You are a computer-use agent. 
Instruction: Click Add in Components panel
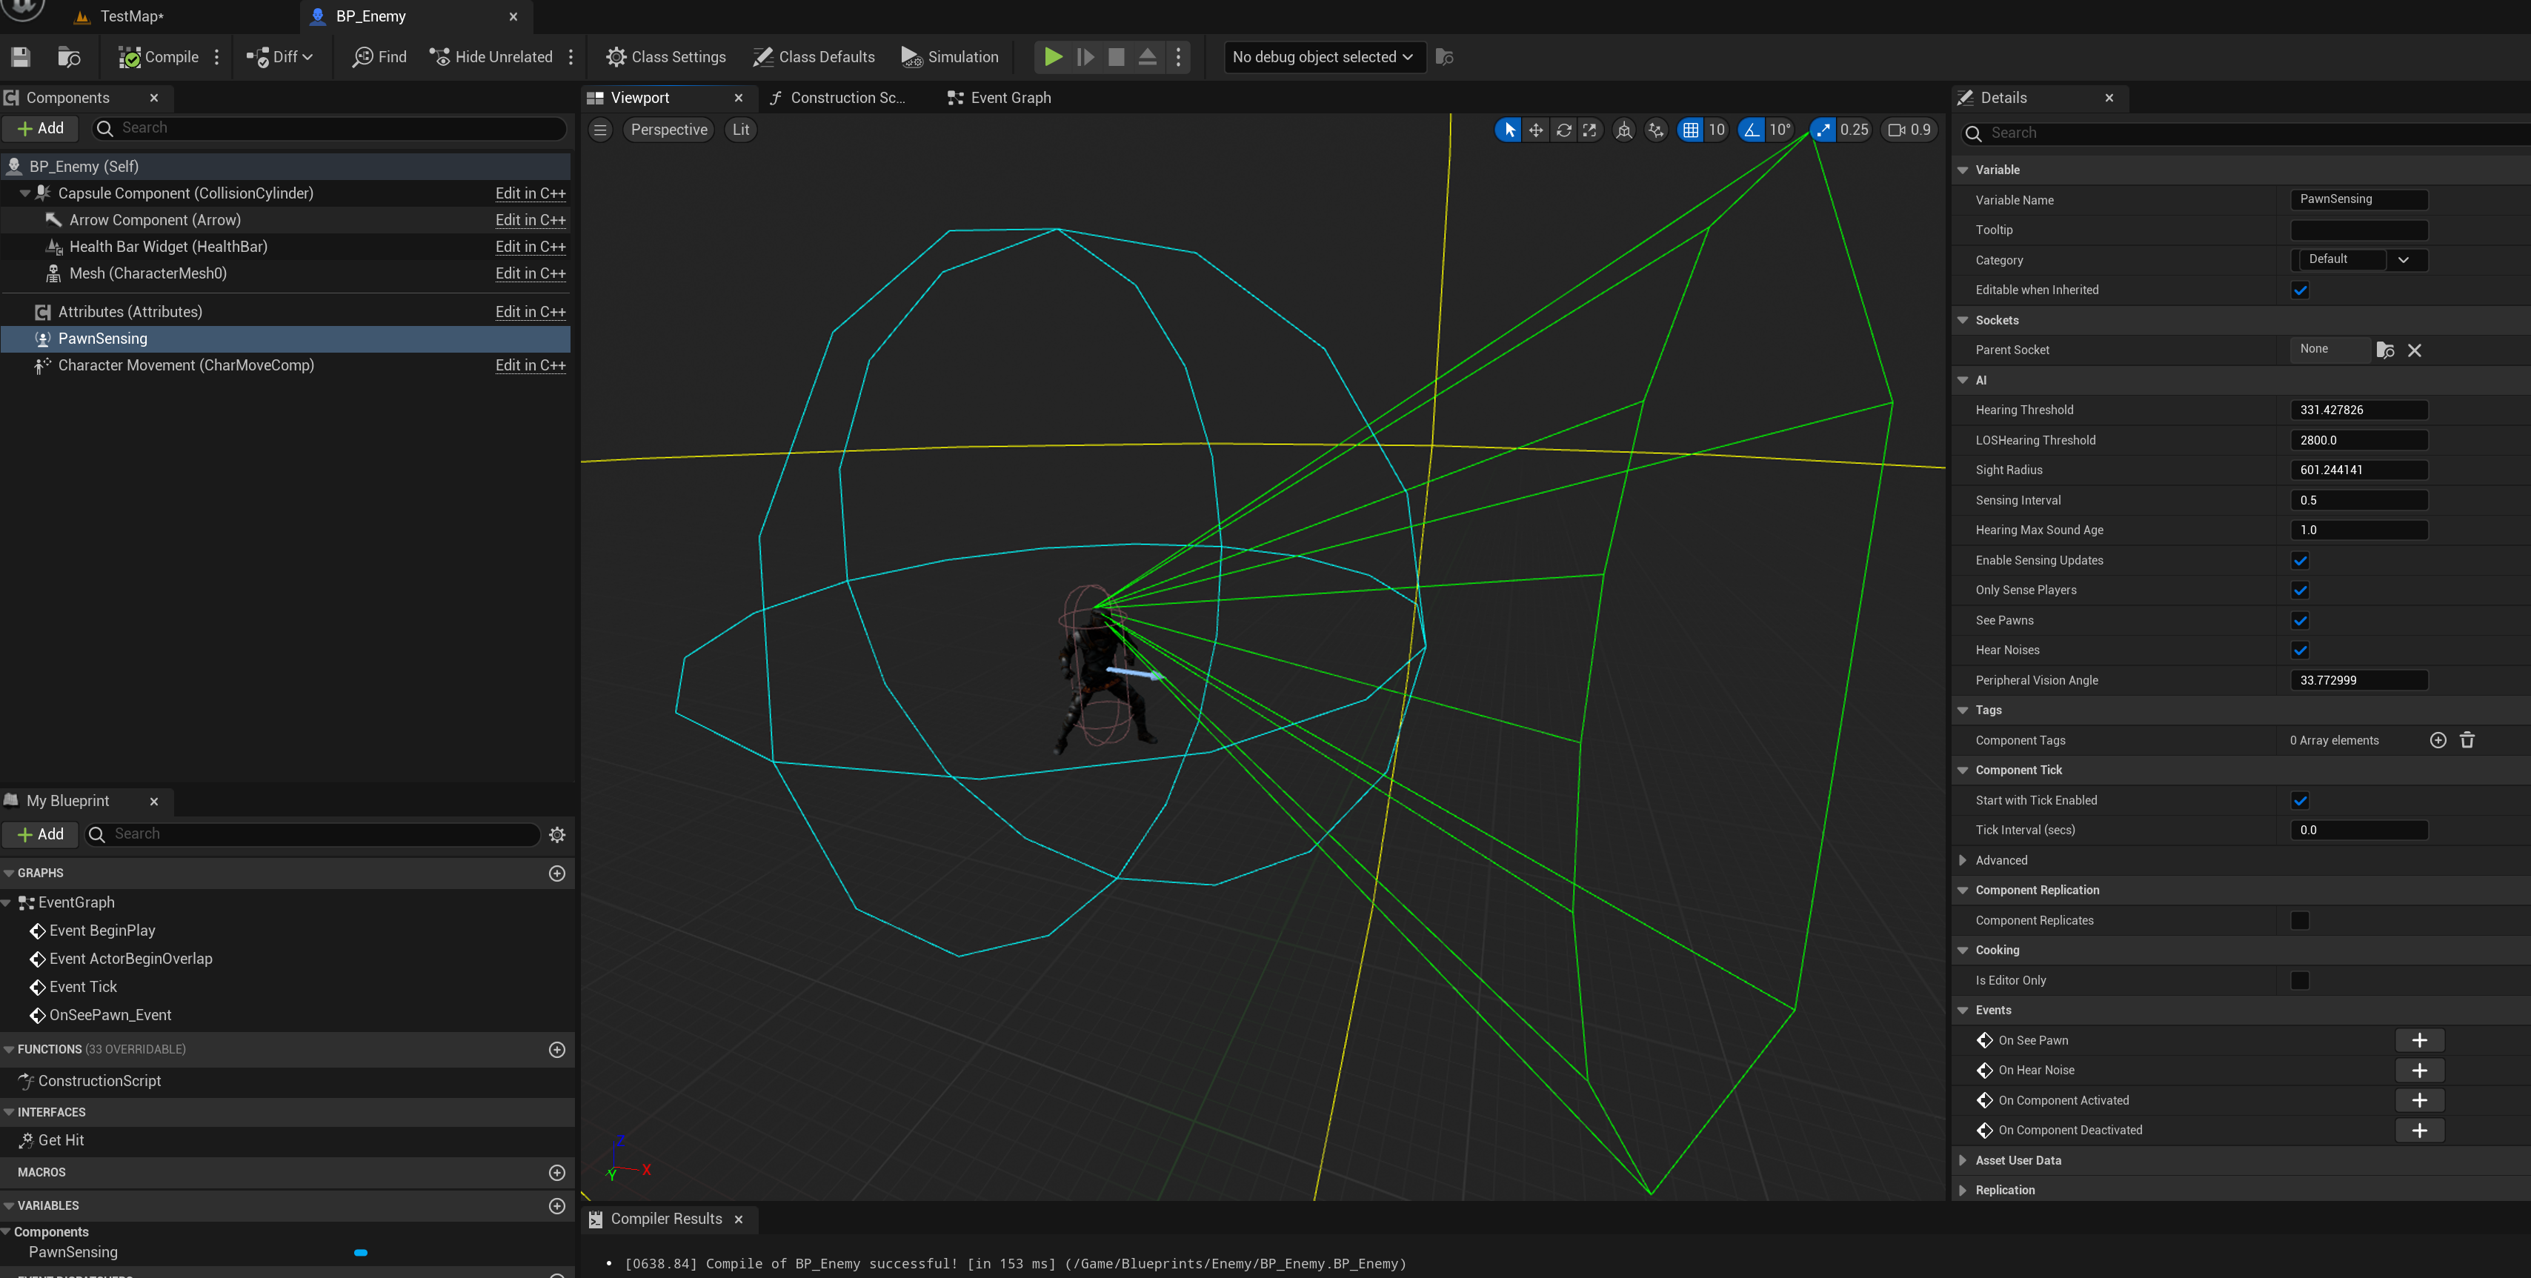click(40, 129)
